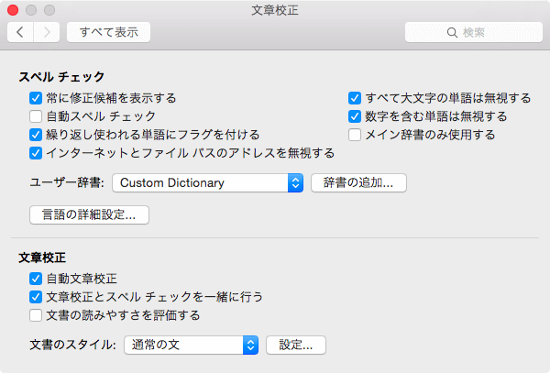
Task: Expand the 通常の文 style dropdown
Action: click(x=192, y=345)
